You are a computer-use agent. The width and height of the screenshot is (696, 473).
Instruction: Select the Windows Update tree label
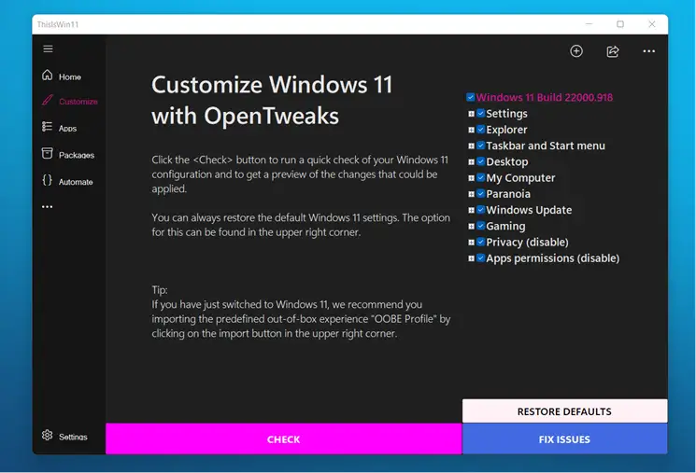pyautogui.click(x=529, y=210)
